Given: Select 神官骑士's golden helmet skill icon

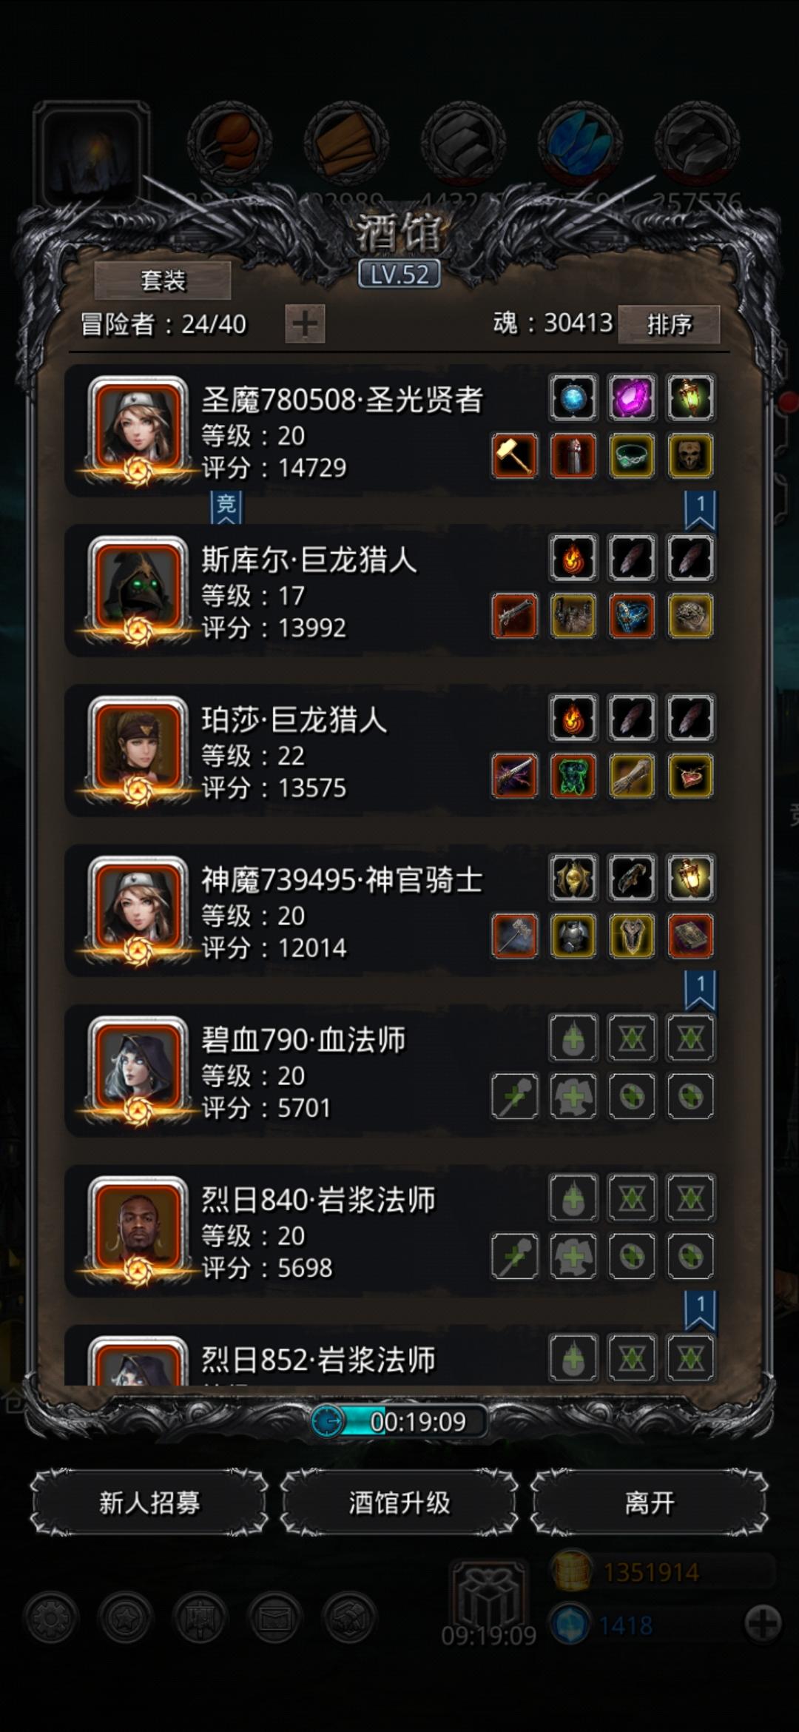Looking at the screenshot, I should click(x=573, y=878).
